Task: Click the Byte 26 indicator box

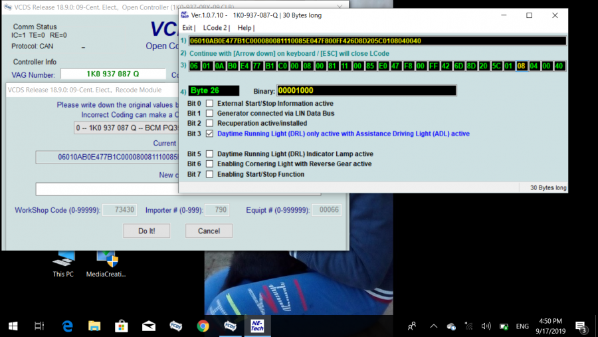Action: 213,90
